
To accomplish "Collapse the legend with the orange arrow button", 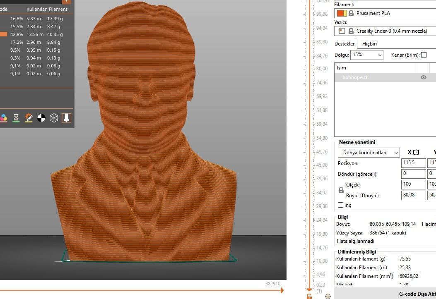I will [x=67, y=2].
